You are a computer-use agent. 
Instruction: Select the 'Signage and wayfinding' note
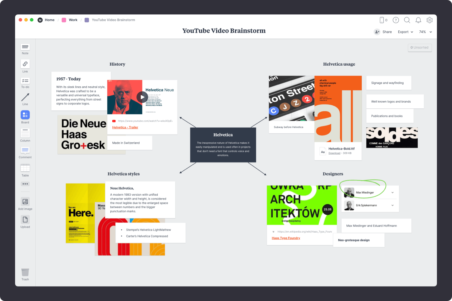tap(389, 83)
